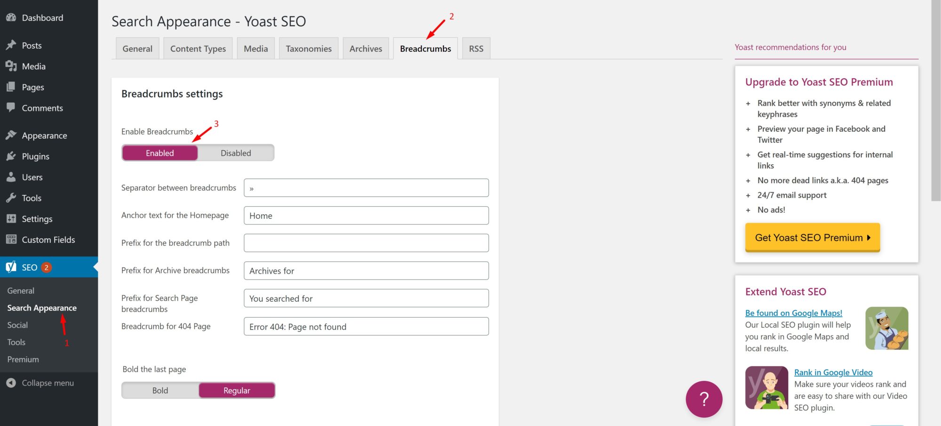Click the Media library icon
Viewport: 941px width, 426px height.
point(11,66)
